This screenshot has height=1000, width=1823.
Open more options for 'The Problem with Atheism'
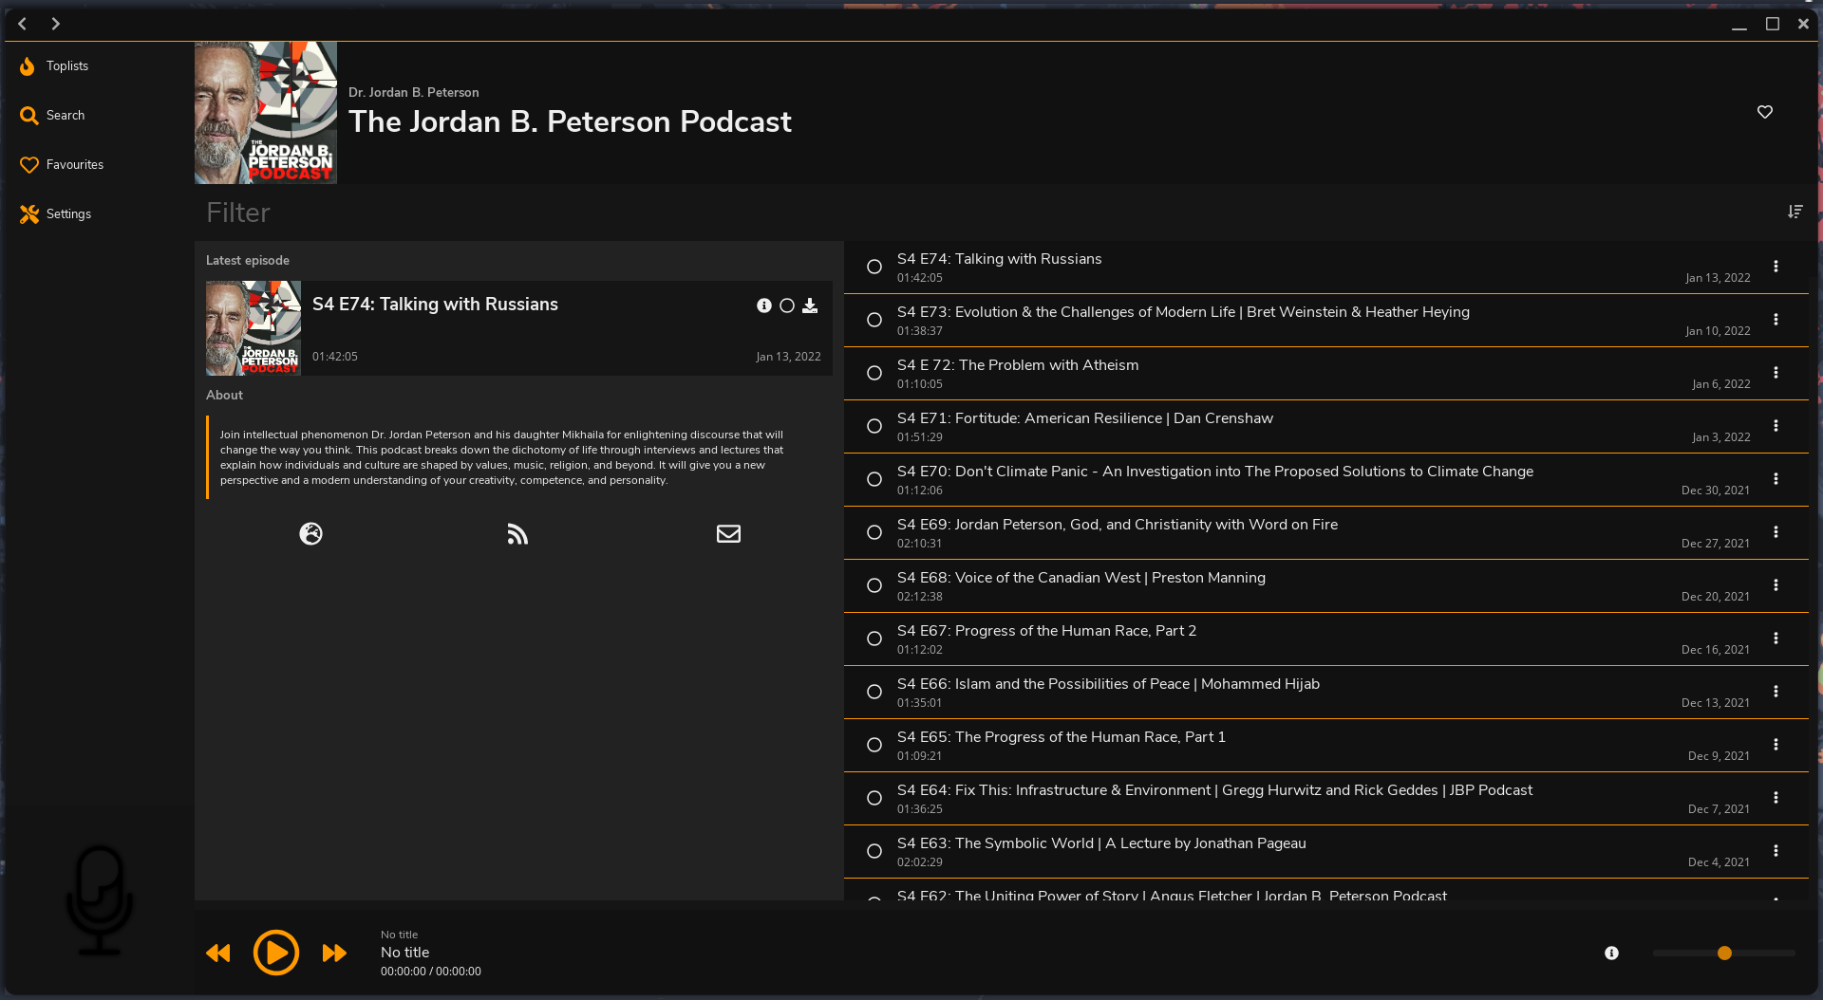(x=1776, y=373)
